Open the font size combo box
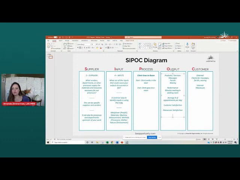240x180 pixels. pyautogui.click(x=93, y=44)
